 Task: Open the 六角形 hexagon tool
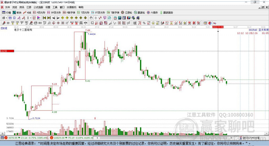pyautogui.click(x=152, y=13)
